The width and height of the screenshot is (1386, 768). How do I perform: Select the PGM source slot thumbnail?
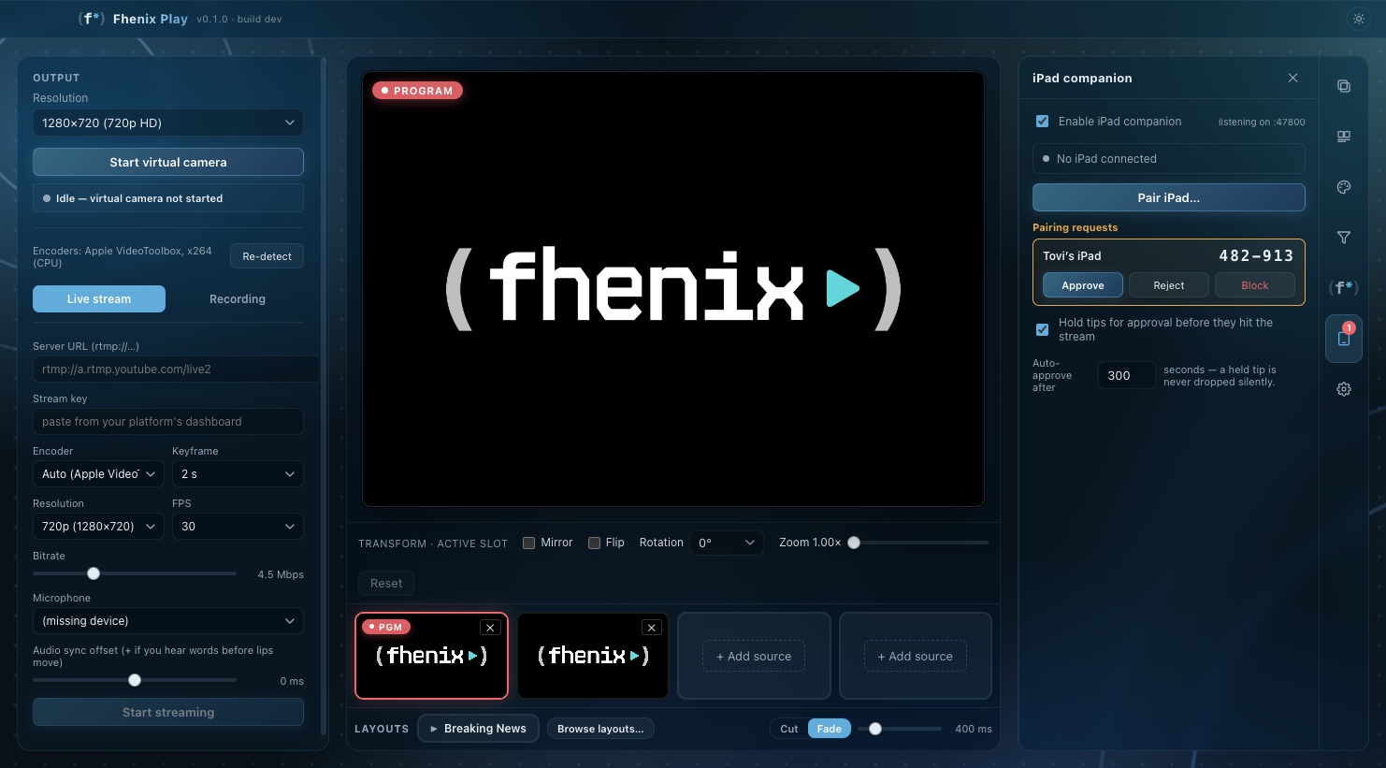pyautogui.click(x=431, y=656)
